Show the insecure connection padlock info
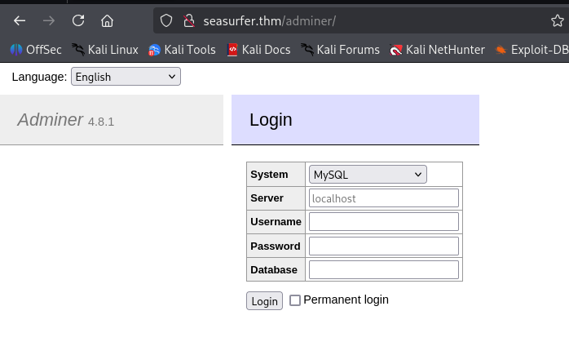The width and height of the screenshot is (569, 364). point(188,20)
